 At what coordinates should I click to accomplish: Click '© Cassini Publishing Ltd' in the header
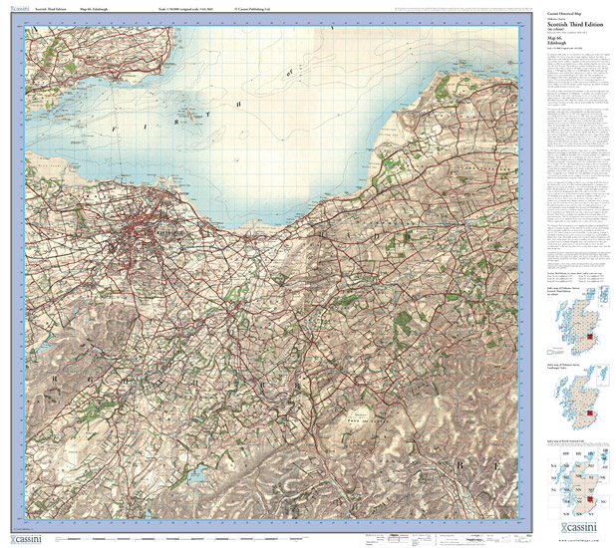[253, 7]
